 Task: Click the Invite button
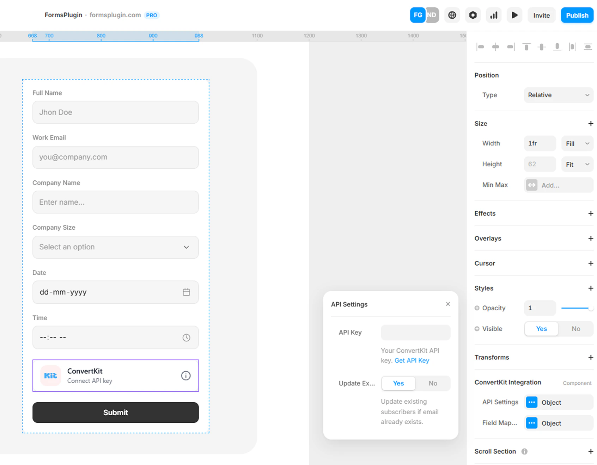pos(541,15)
